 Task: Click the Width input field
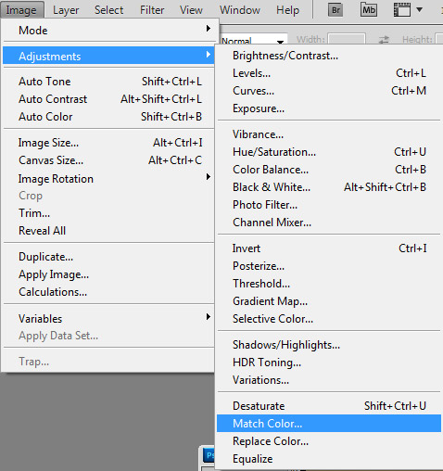[x=347, y=40]
